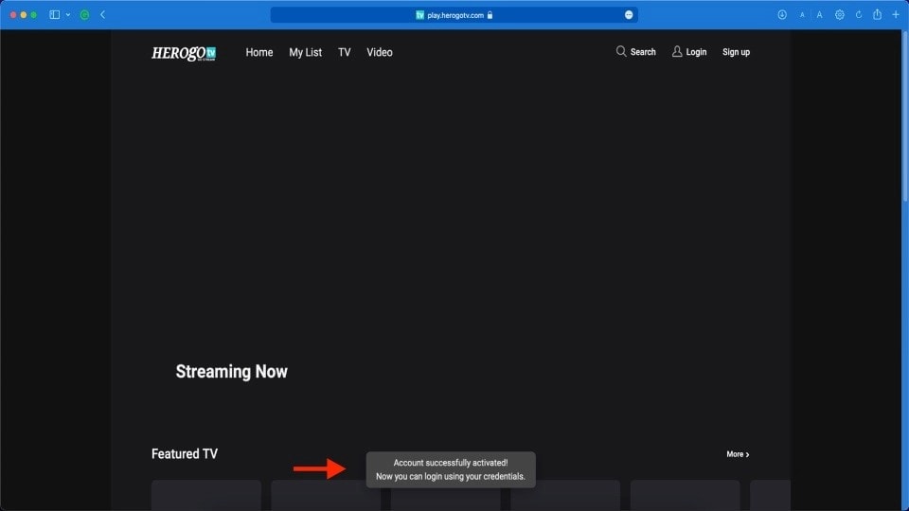Show more Featured TV items

pyautogui.click(x=738, y=454)
